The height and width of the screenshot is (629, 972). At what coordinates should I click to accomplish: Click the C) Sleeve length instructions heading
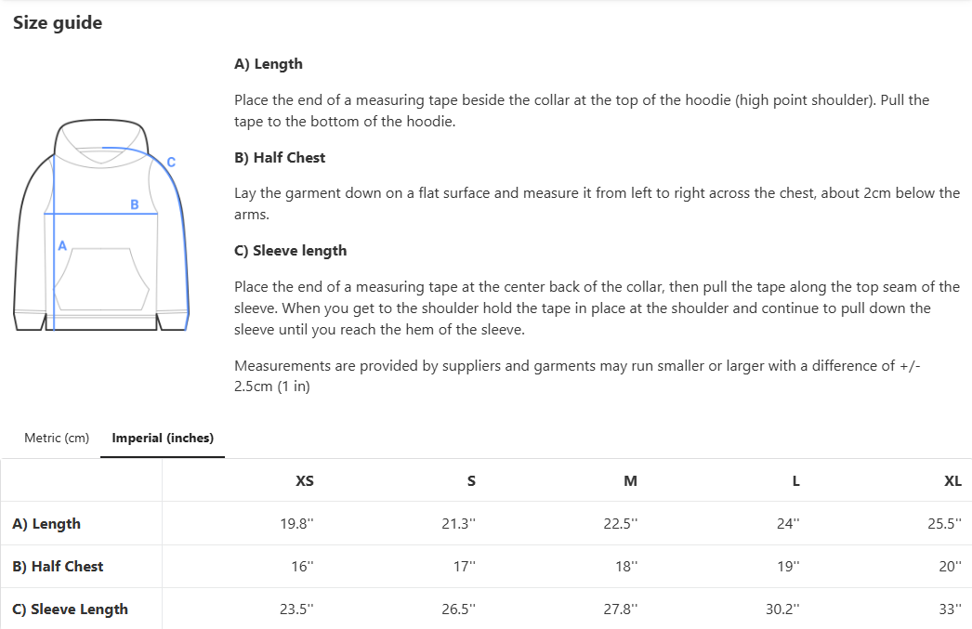[290, 251]
